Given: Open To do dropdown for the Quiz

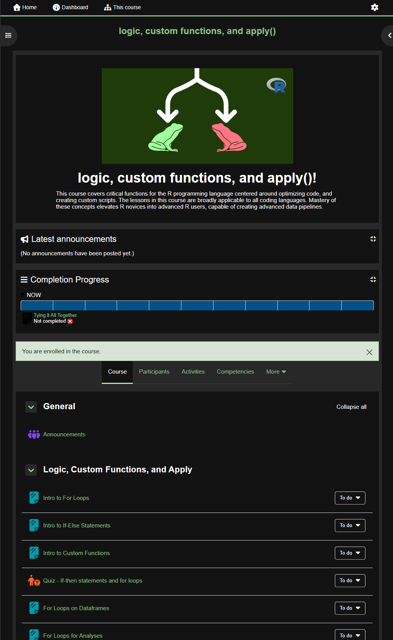Looking at the screenshot, I should (350, 581).
